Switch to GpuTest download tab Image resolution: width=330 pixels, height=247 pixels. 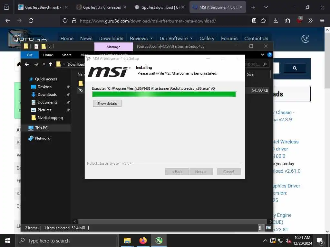coord(160,7)
